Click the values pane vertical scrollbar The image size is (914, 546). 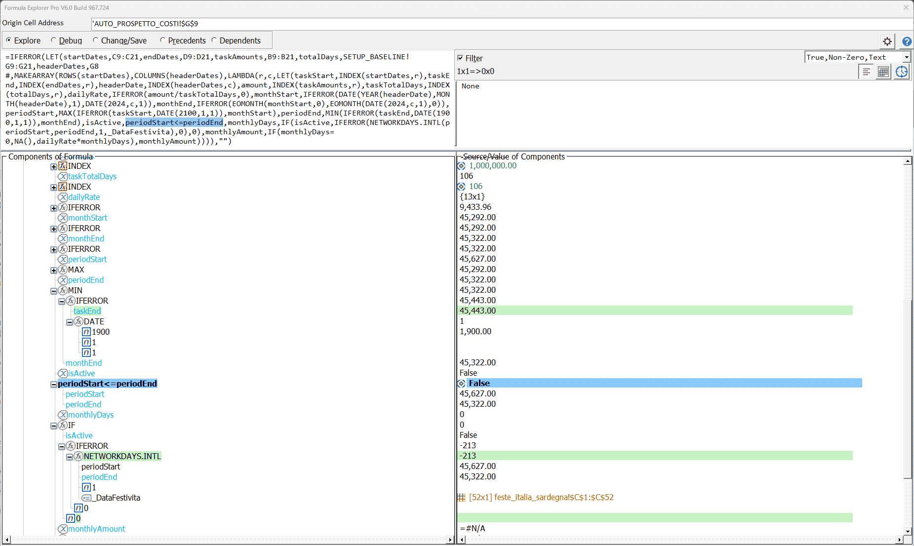[908, 389]
